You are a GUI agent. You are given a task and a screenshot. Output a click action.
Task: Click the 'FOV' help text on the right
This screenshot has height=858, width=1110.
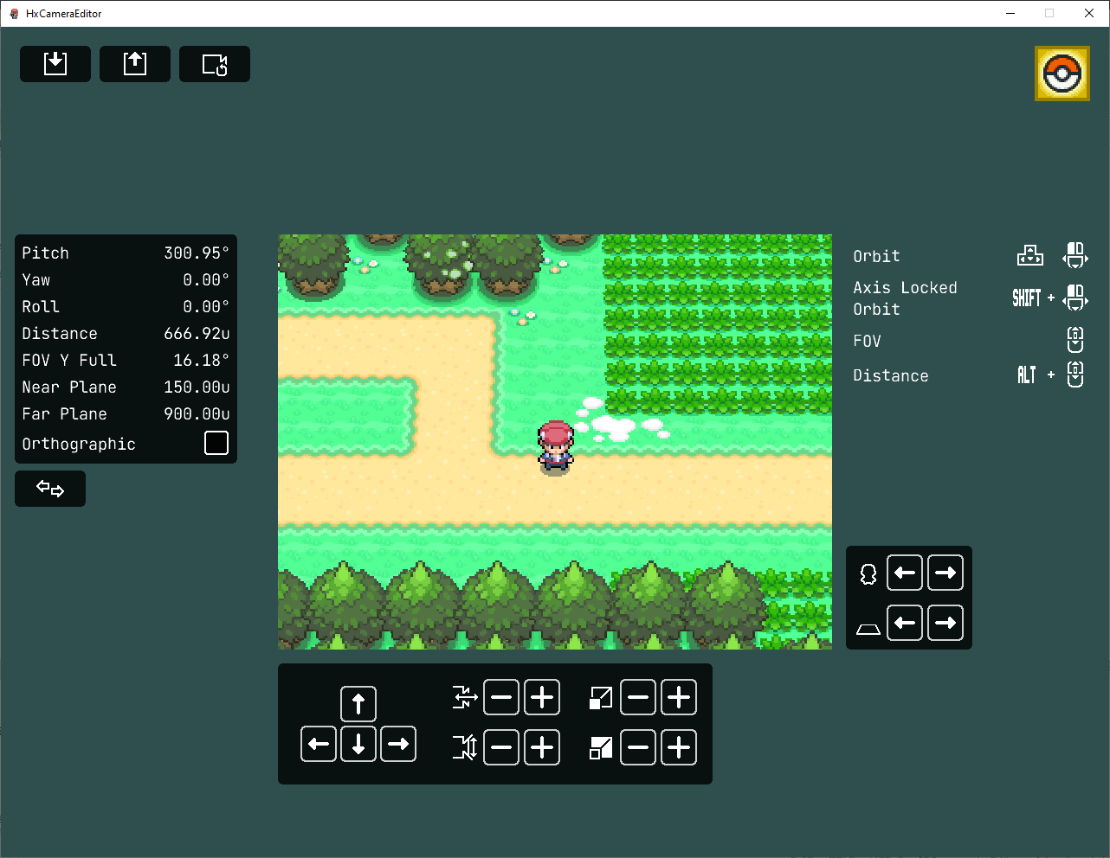tap(867, 341)
